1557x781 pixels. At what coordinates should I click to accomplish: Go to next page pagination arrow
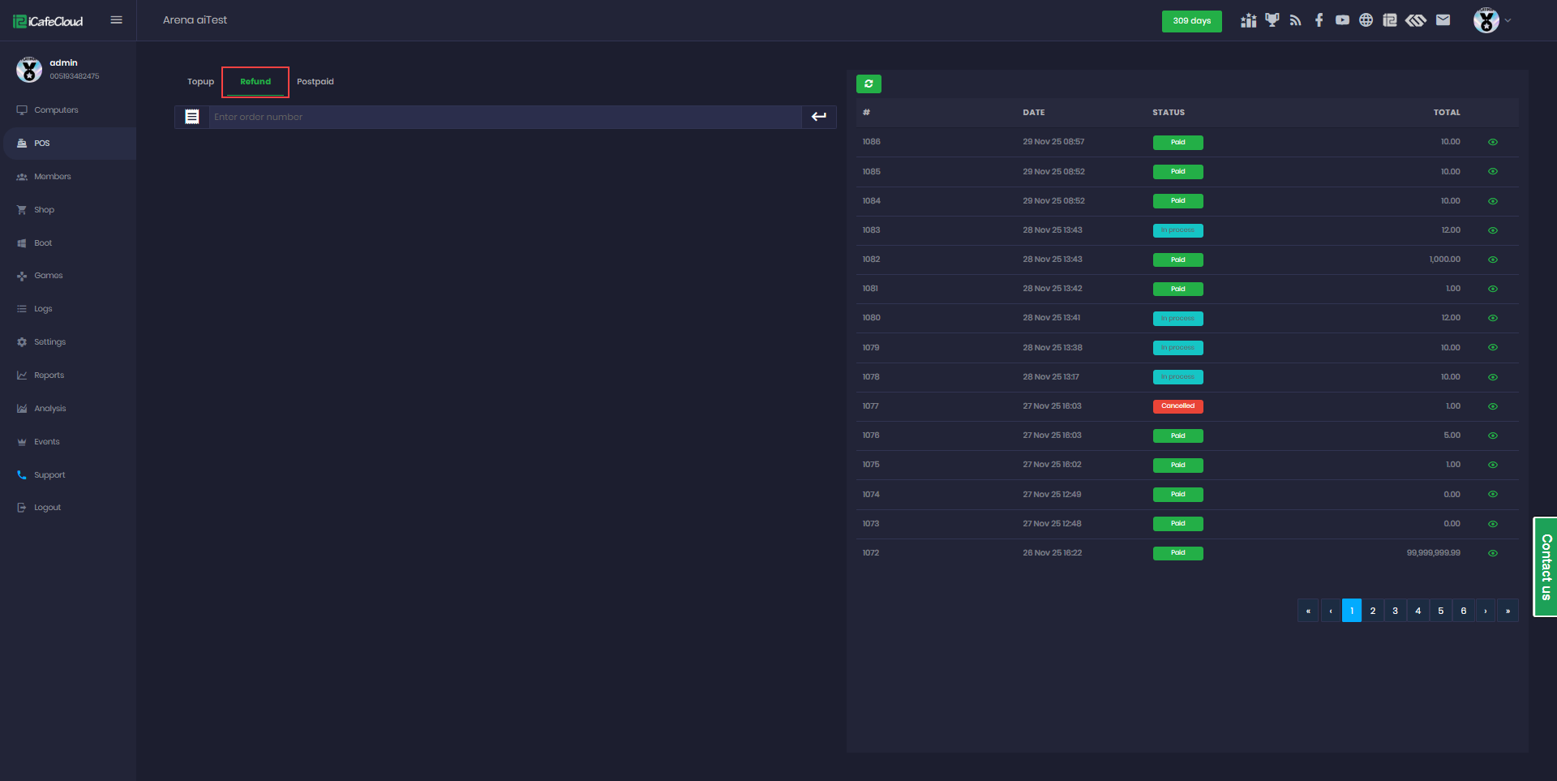[x=1485, y=611]
